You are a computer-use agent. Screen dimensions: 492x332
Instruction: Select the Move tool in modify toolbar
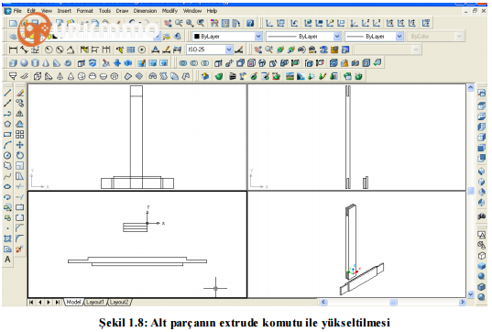point(20,145)
